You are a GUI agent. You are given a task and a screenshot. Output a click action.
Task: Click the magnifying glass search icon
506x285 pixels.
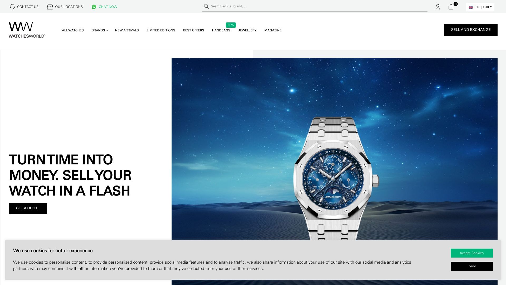coord(206,6)
